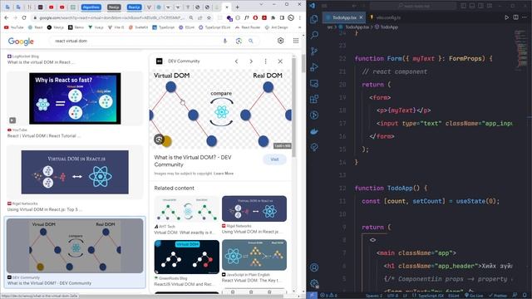Show the next image in preview panel
532x299 pixels.
(251, 61)
